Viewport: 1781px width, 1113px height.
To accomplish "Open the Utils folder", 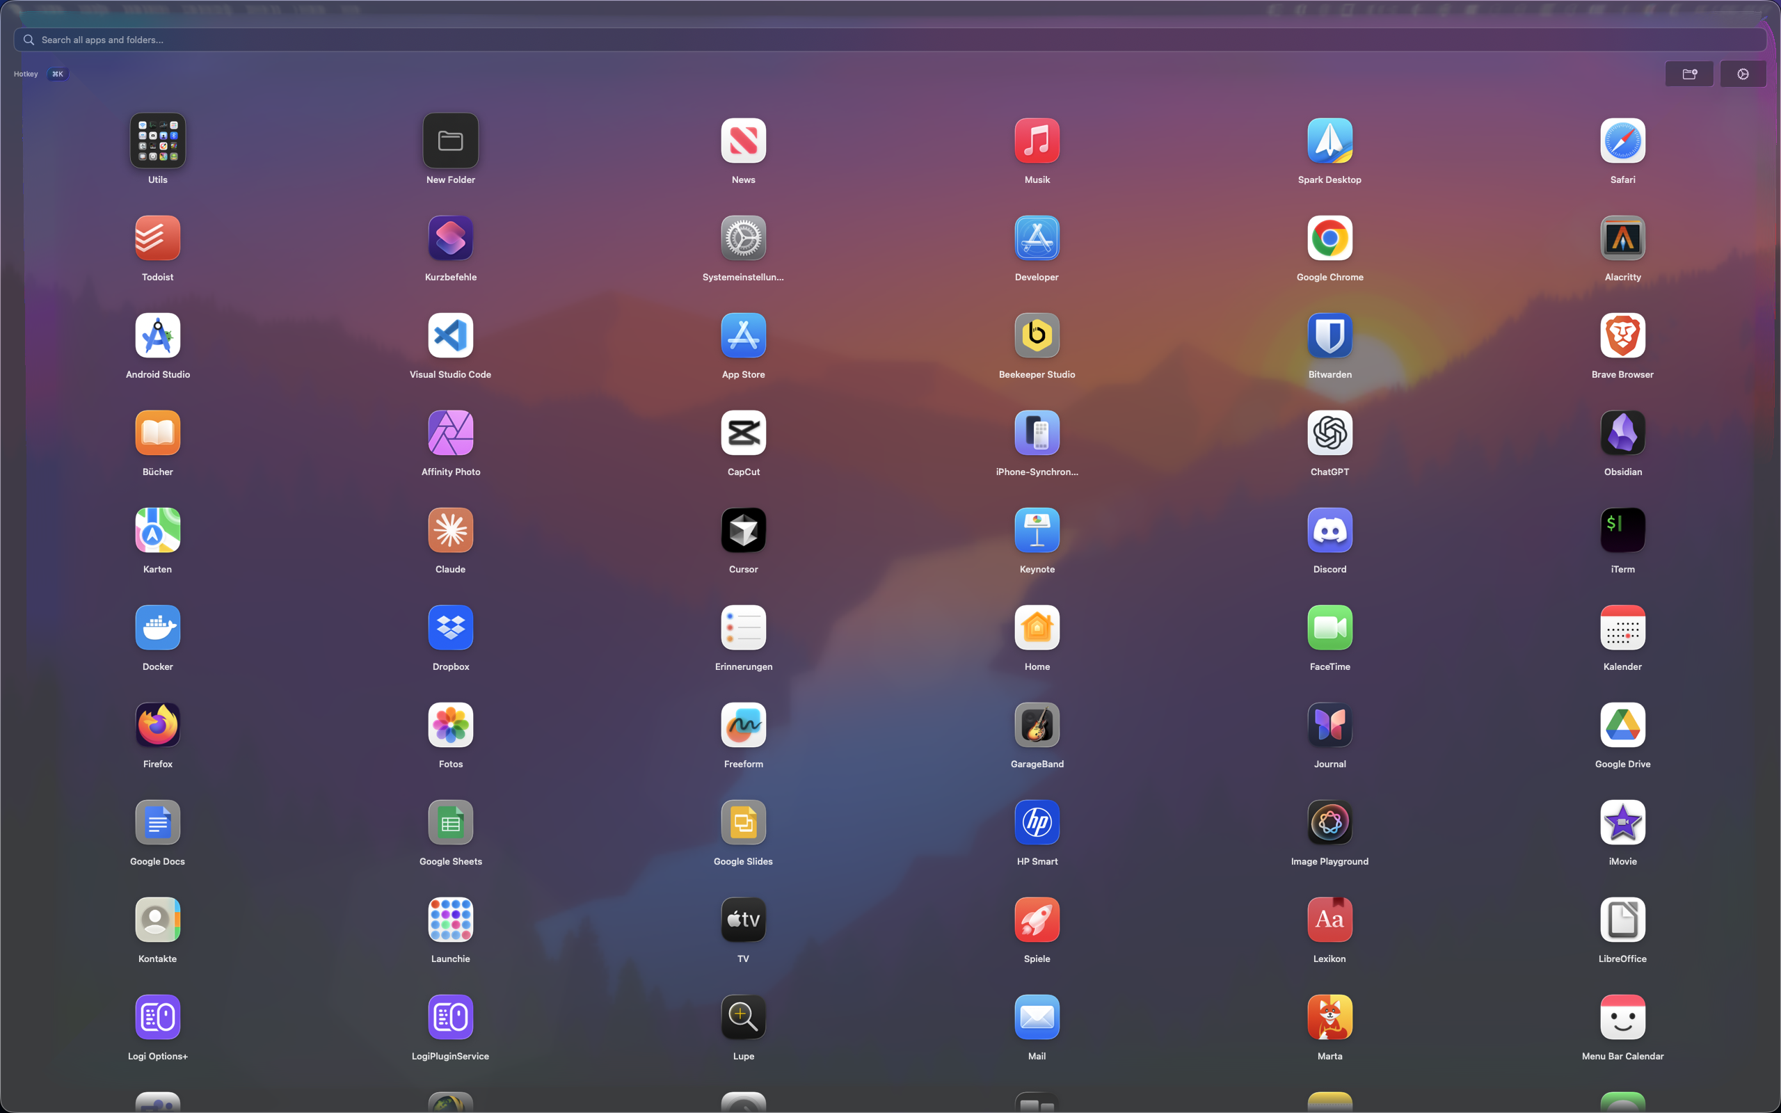I will (157, 141).
